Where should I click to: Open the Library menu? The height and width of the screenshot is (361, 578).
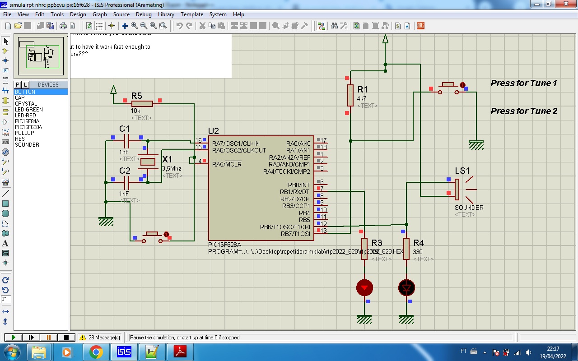[166, 14]
